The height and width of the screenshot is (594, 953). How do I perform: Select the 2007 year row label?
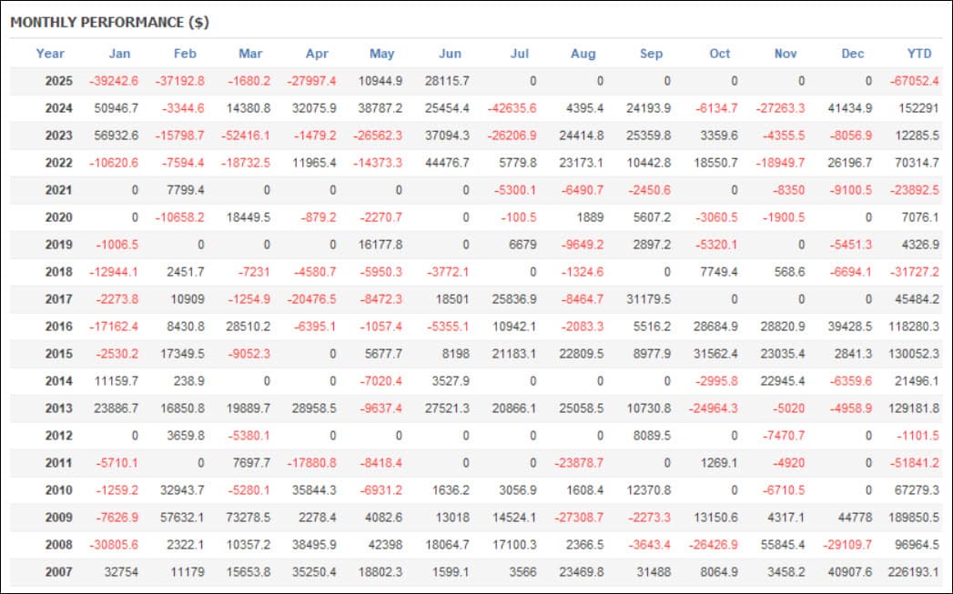59,572
